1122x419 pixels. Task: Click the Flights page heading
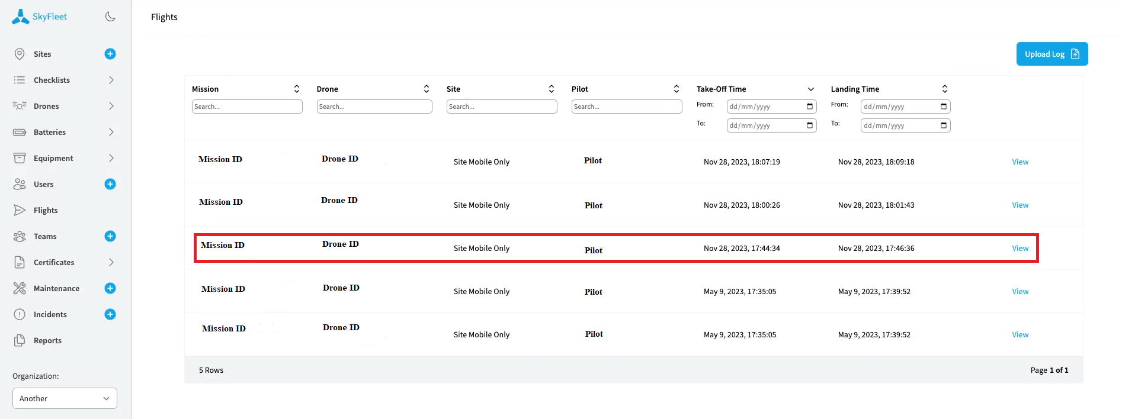click(x=164, y=17)
